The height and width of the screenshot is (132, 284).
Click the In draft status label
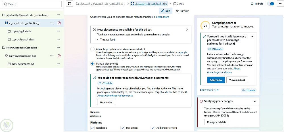click(x=257, y=4)
